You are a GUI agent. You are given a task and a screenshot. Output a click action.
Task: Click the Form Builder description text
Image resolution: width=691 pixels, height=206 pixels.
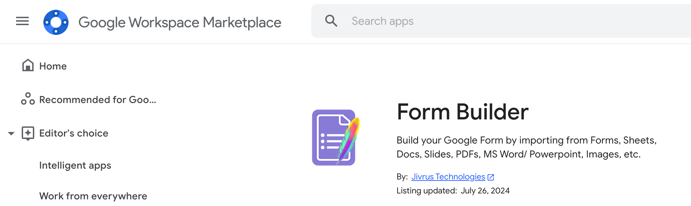tap(527, 147)
